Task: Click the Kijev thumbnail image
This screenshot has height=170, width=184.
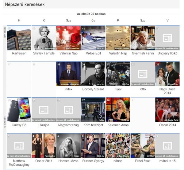Action: 118,74
